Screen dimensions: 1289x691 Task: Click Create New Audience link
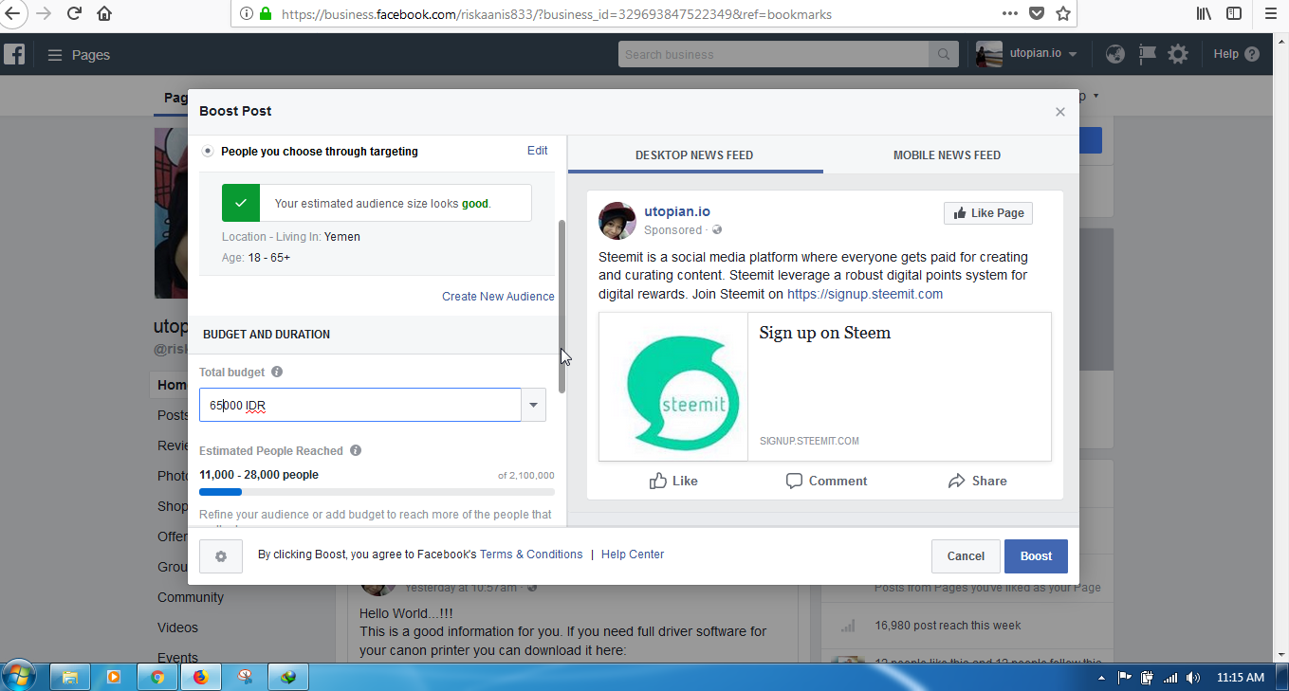point(498,297)
